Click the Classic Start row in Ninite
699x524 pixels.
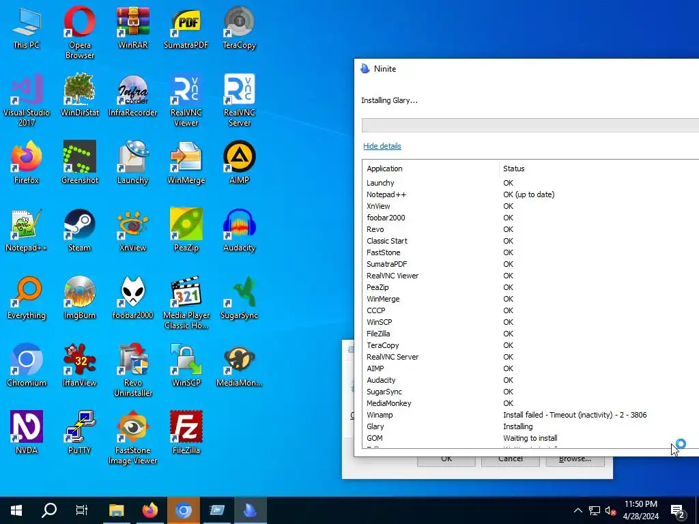(530, 241)
